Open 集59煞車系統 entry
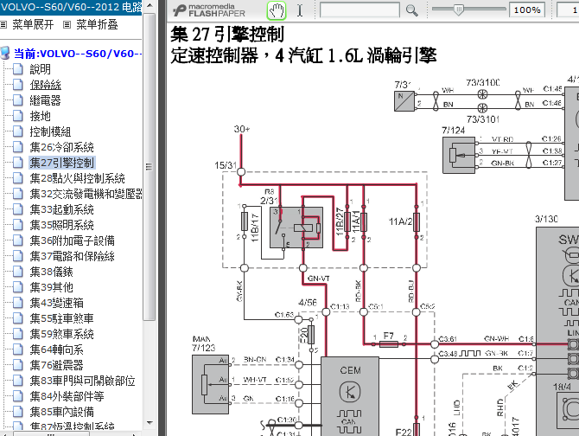579x436 pixels. [61, 334]
